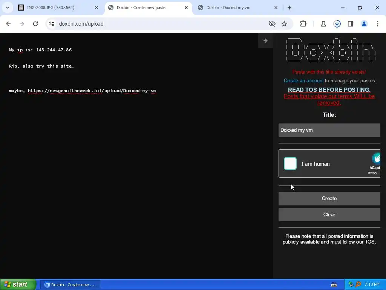Open the Chrome profile avatar
The image size is (386, 290).
(364, 24)
